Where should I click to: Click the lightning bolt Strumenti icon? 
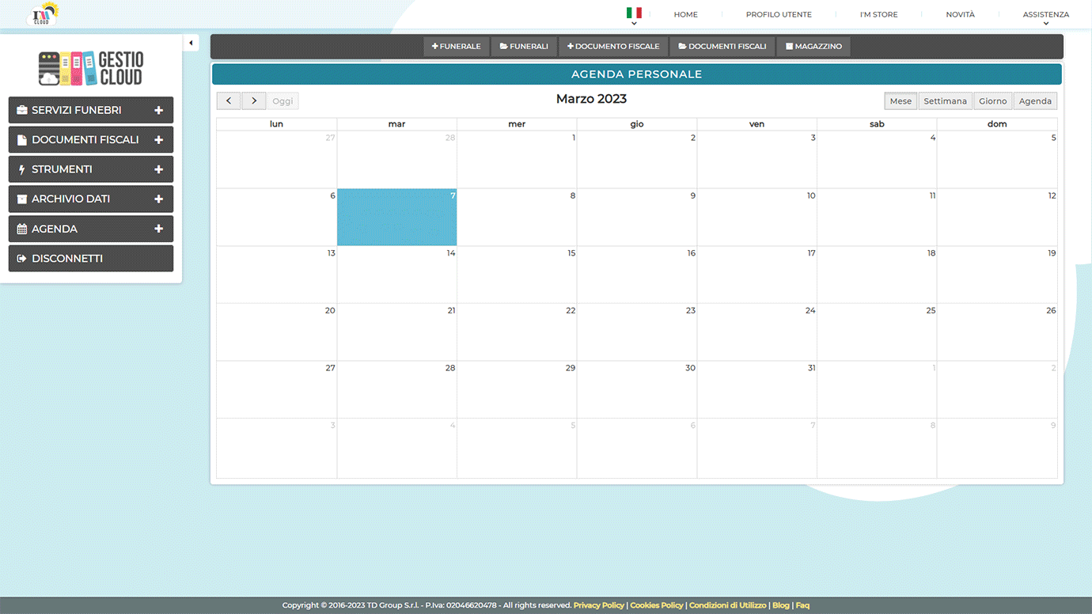click(22, 169)
